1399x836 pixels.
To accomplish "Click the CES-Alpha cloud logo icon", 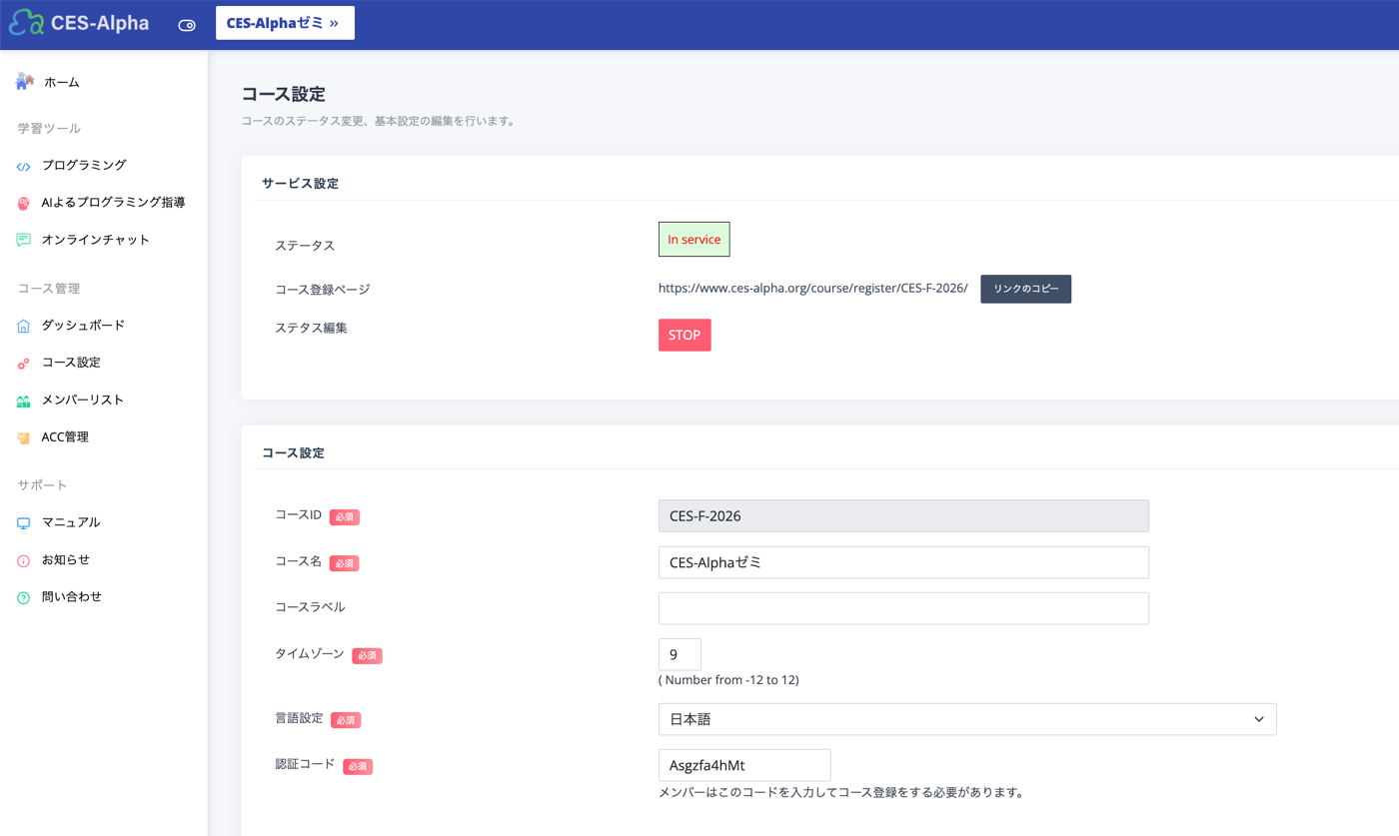I will pyautogui.click(x=25, y=23).
